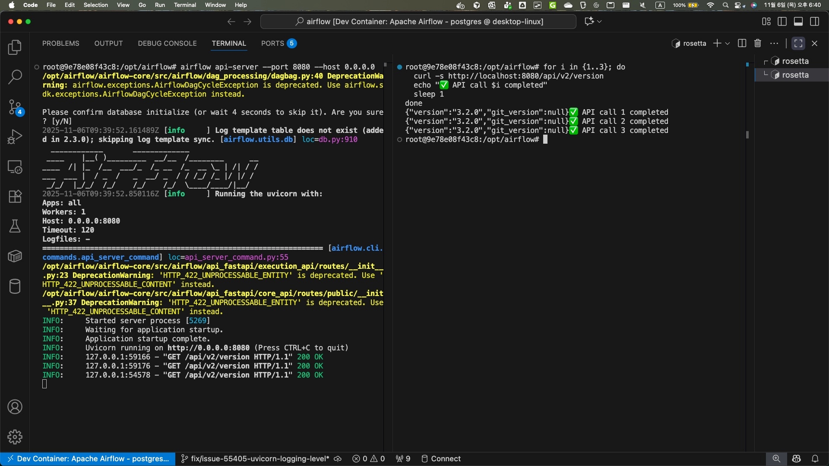Viewport: 829px width, 466px height.
Task: Toggle maximized terminal panel size
Action: pos(798,43)
